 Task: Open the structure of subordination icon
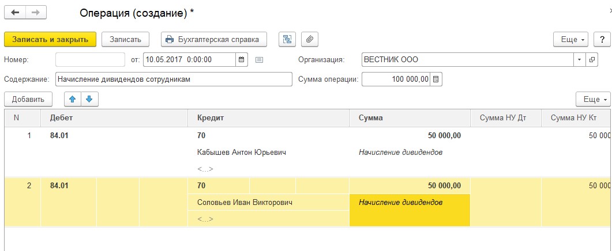[287, 39]
